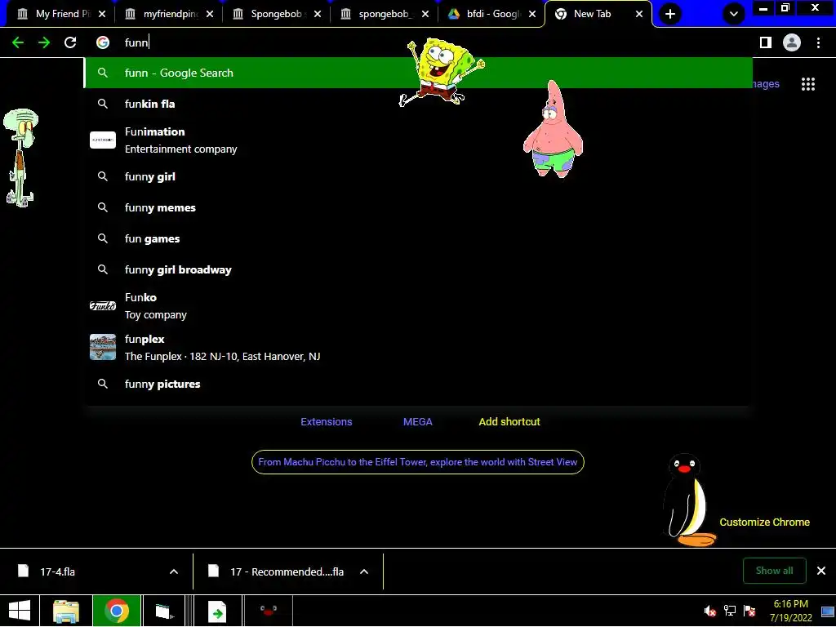836x627 pixels.
Task: Open the profile avatar menu
Action: pyautogui.click(x=792, y=42)
